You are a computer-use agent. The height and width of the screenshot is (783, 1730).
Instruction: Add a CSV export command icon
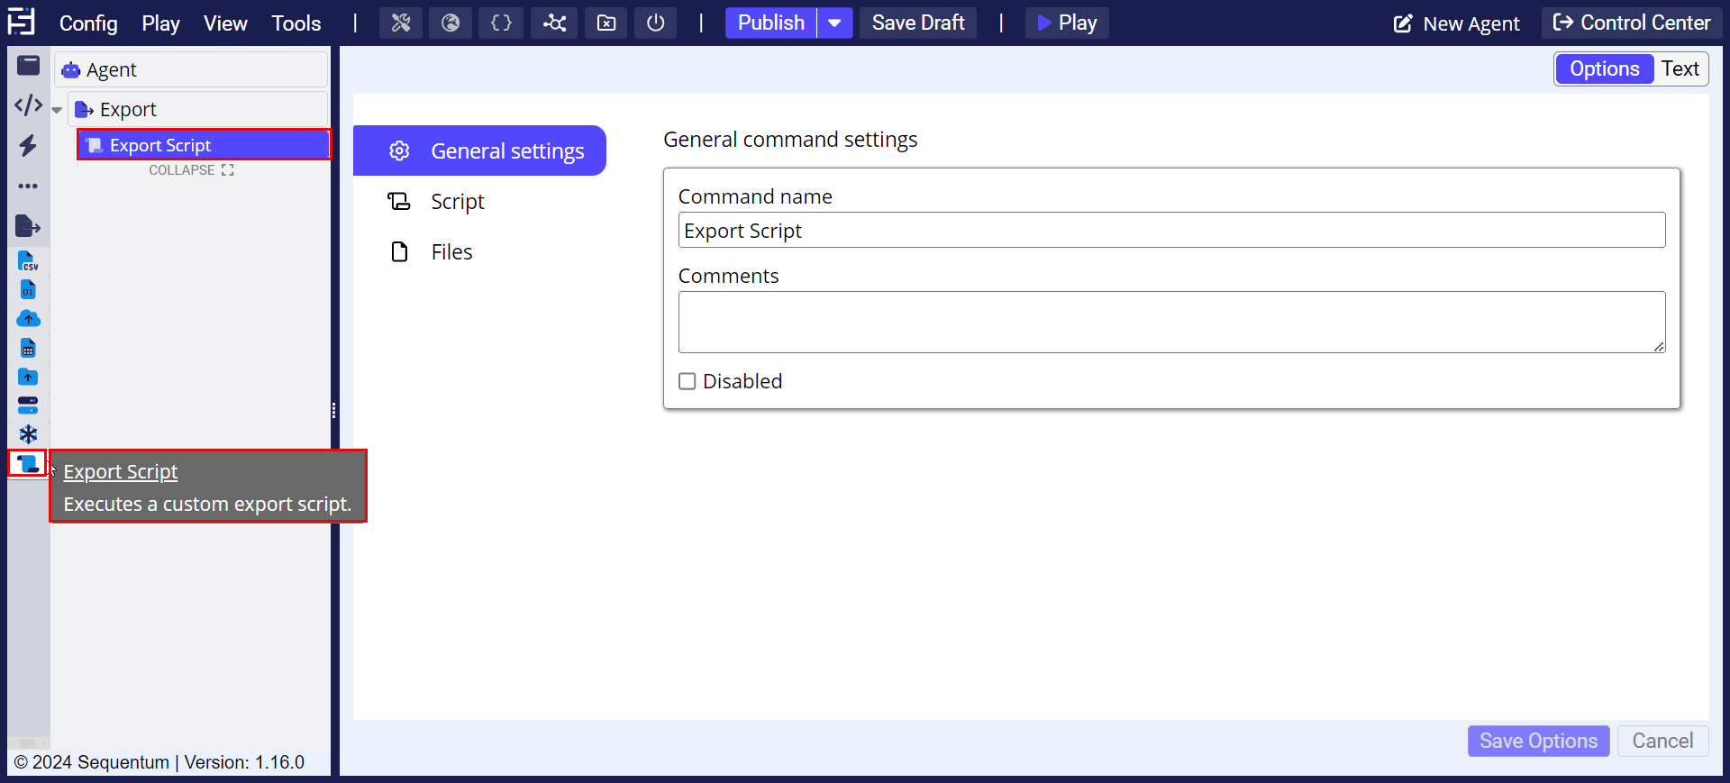coord(28,261)
